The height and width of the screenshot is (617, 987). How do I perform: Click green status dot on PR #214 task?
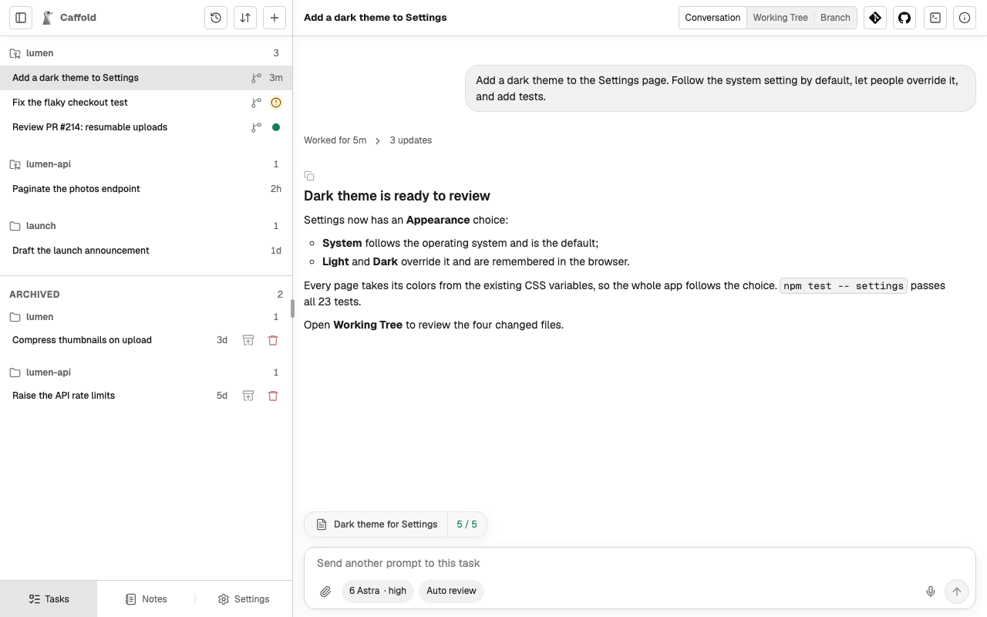[276, 127]
